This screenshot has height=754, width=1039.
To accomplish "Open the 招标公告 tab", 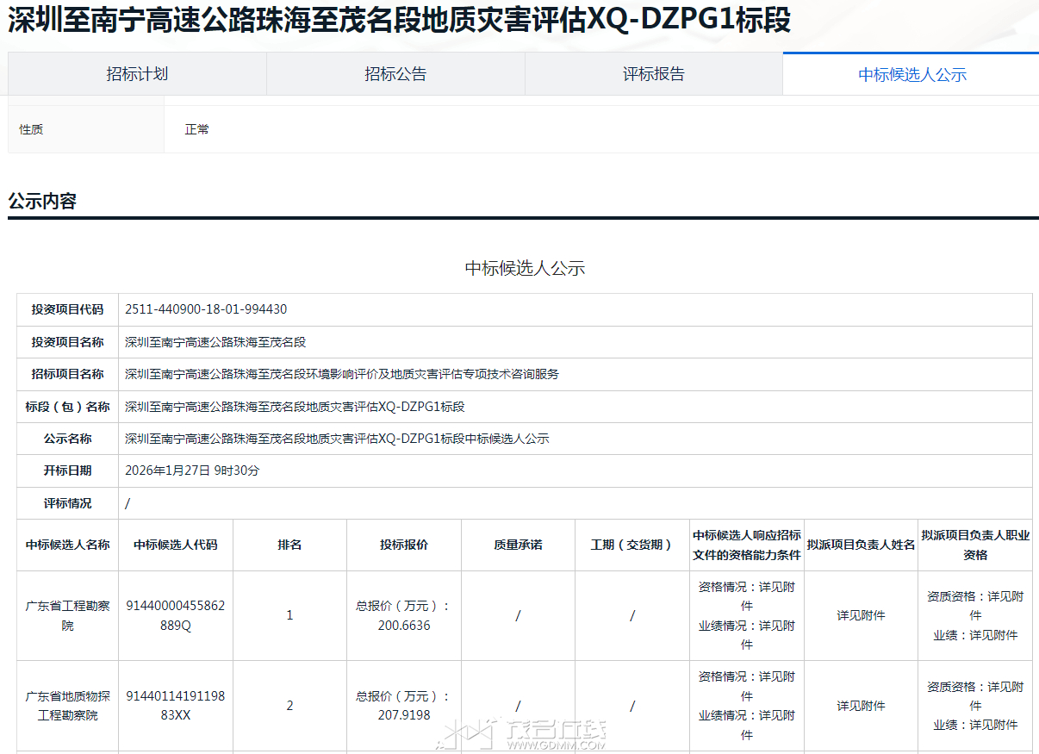I will [395, 74].
